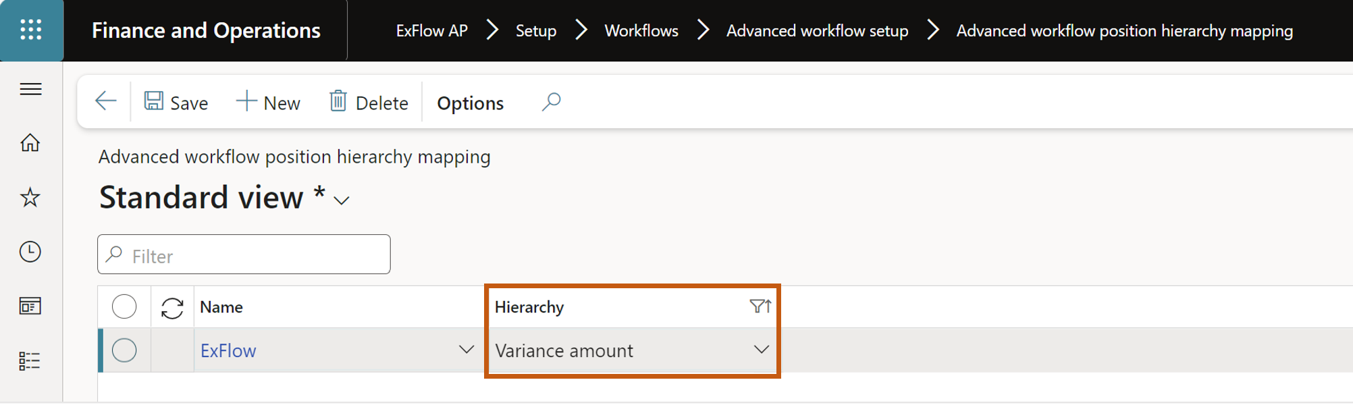The image size is (1353, 405).
Task: Open the Options menu
Action: tap(470, 103)
